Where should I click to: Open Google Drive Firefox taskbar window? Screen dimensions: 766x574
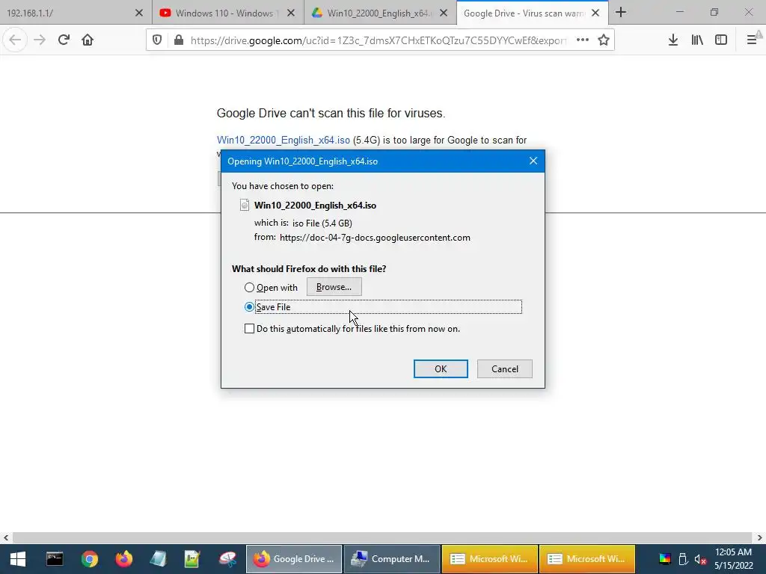coord(294,559)
